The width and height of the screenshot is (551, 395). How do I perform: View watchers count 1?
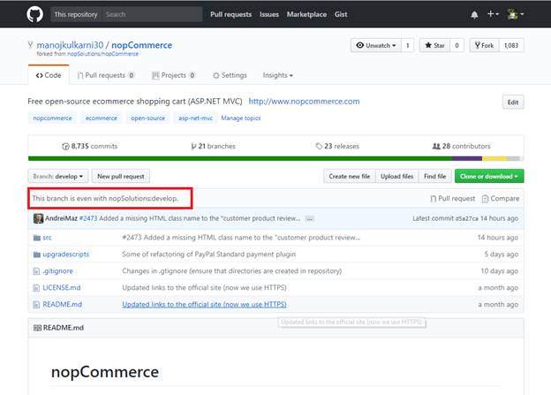point(408,45)
